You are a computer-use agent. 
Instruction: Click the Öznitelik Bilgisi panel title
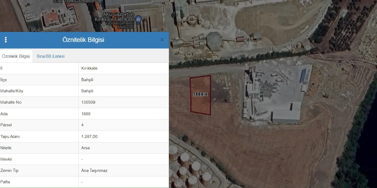tap(83, 40)
